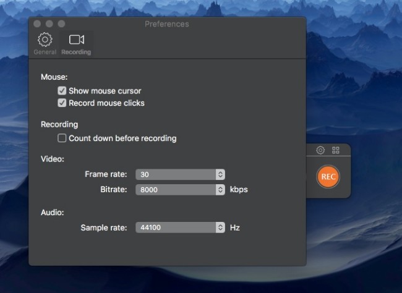This screenshot has width=402, height=293.
Task: Click the Sample rate: label
Action: [104, 227]
